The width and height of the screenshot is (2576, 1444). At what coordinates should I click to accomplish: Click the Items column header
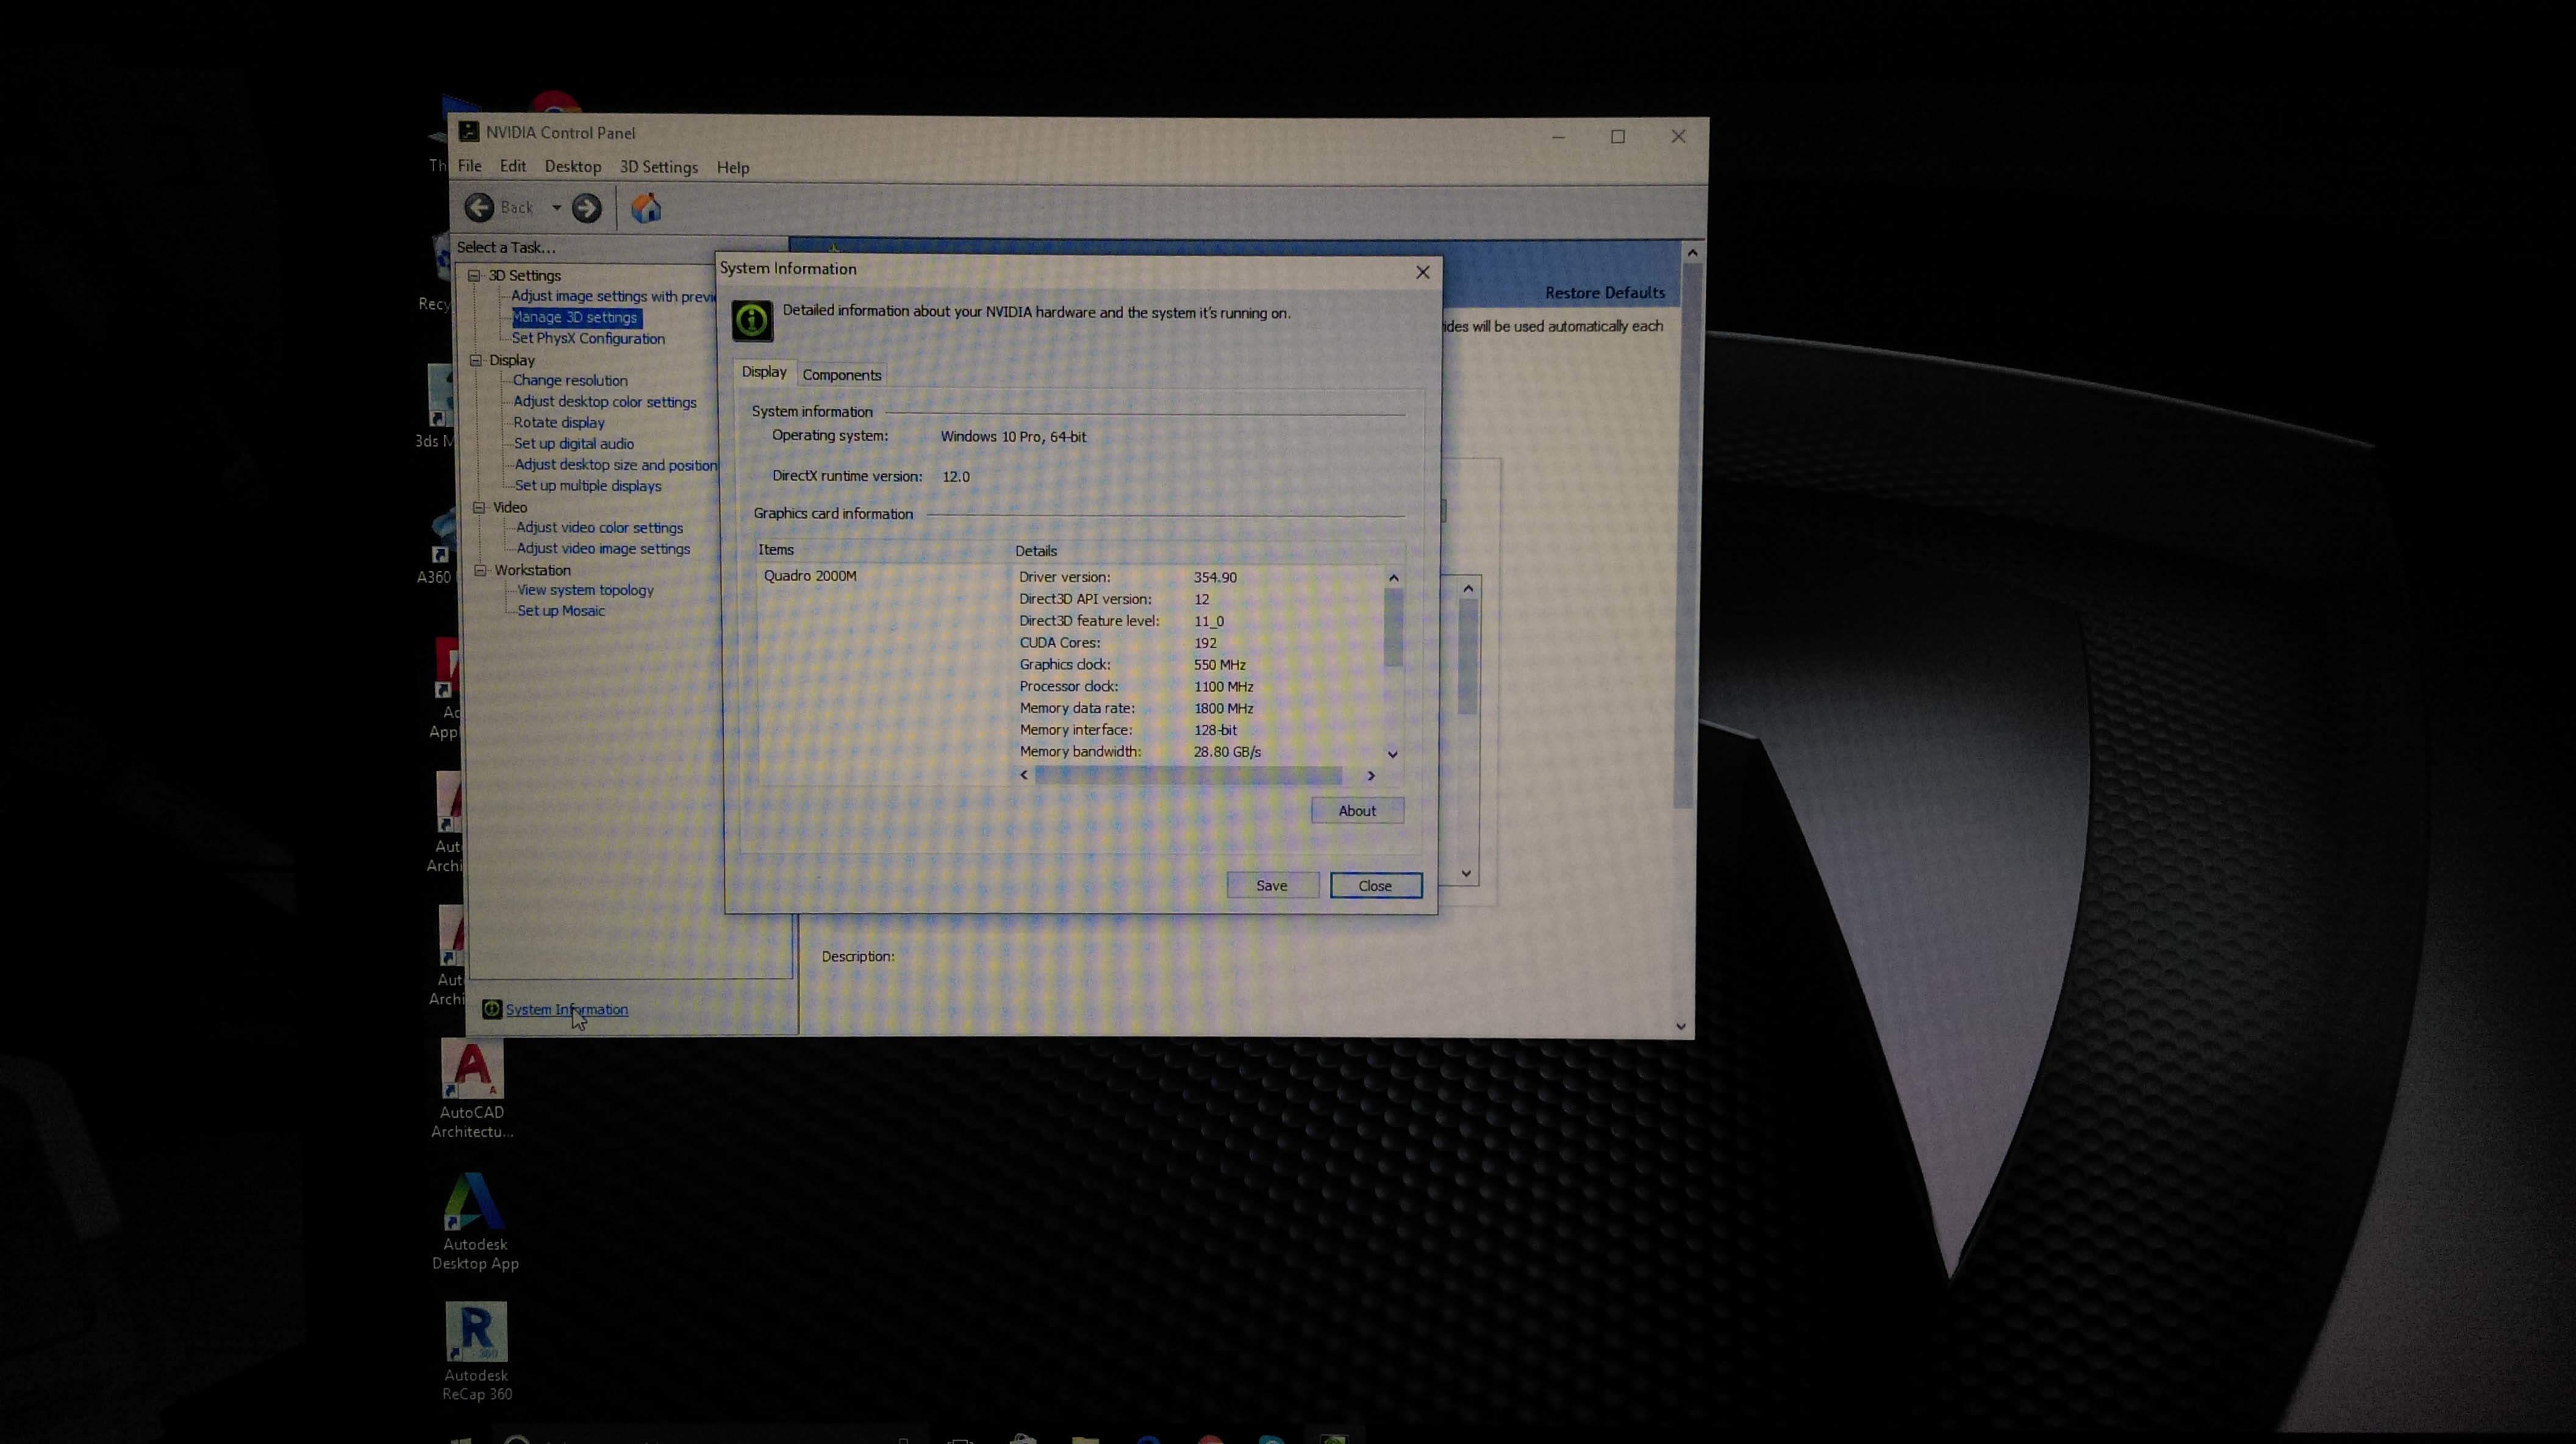(x=776, y=549)
